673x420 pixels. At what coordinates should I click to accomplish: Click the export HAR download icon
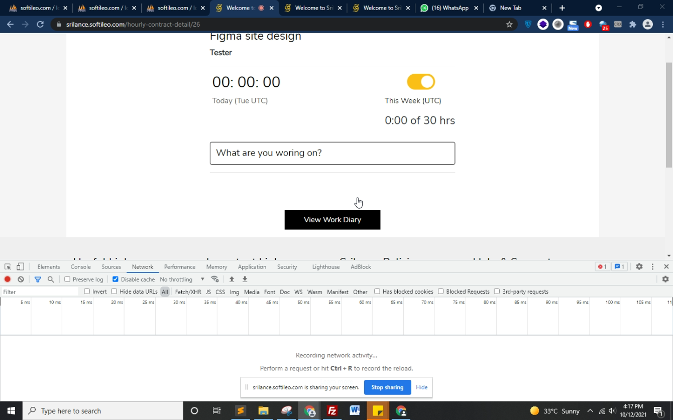(245, 279)
